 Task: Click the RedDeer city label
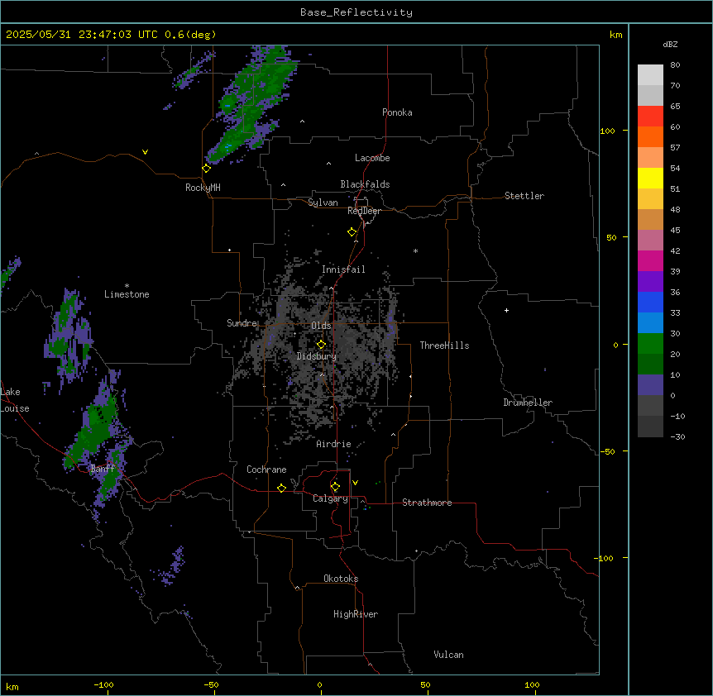(x=364, y=211)
